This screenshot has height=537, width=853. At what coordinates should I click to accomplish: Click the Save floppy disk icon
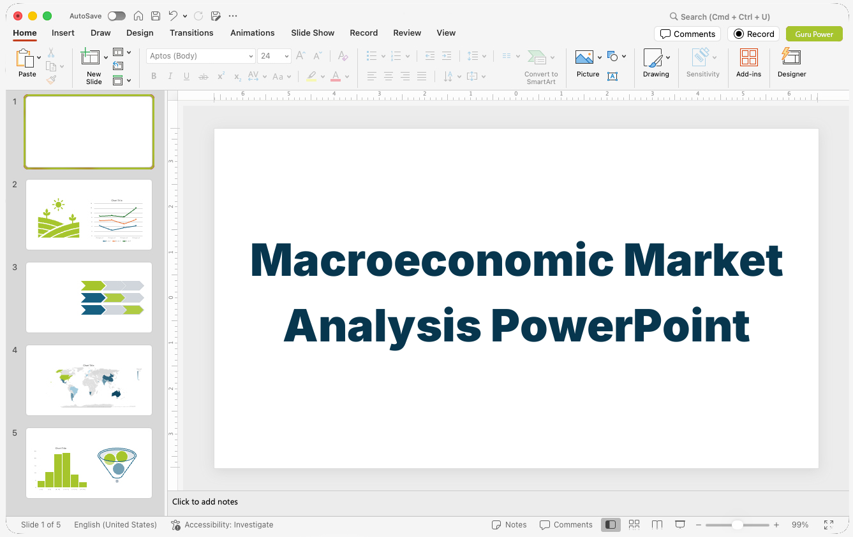156,16
